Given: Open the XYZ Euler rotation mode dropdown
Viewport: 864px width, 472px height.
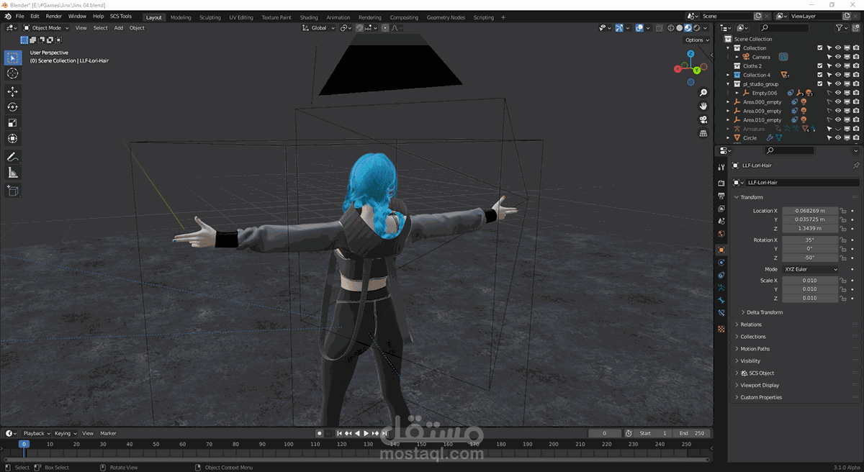Looking at the screenshot, I should click(811, 269).
